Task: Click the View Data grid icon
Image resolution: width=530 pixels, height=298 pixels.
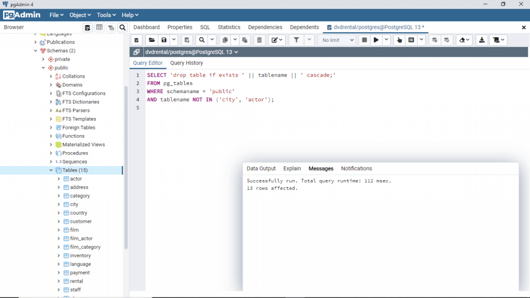Action: pos(99,27)
